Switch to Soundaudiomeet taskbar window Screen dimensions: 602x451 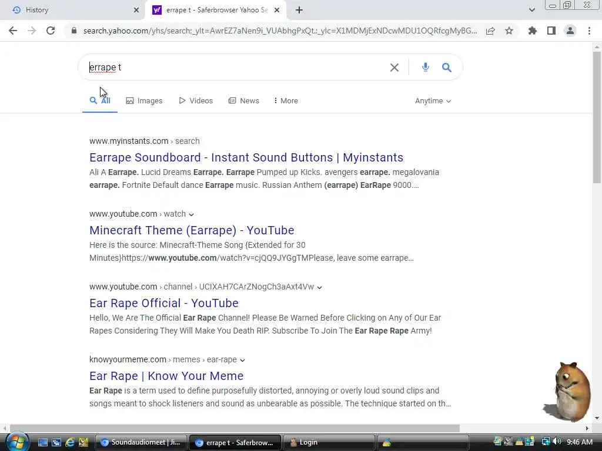[141, 443]
